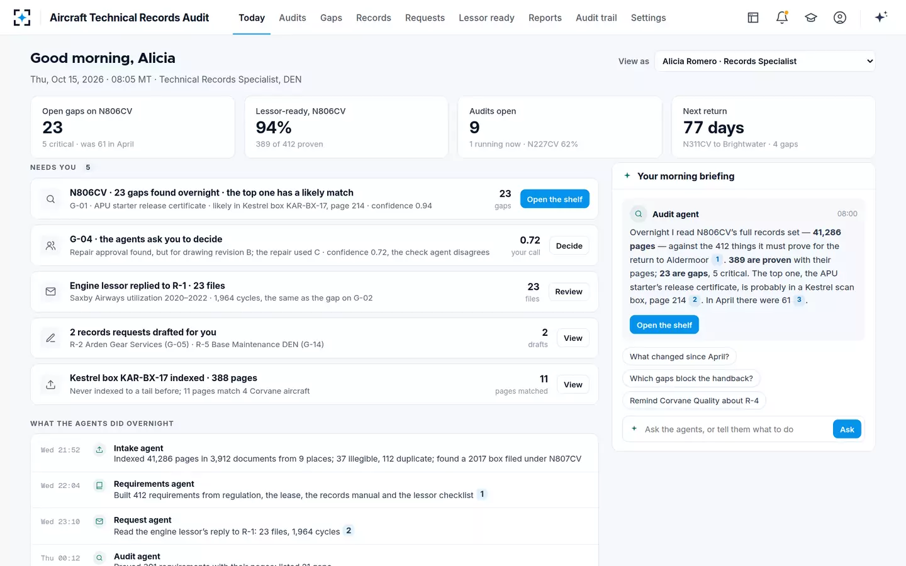The height and width of the screenshot is (566, 906).
Task: Click the graduation cap help icon
Action: click(811, 18)
